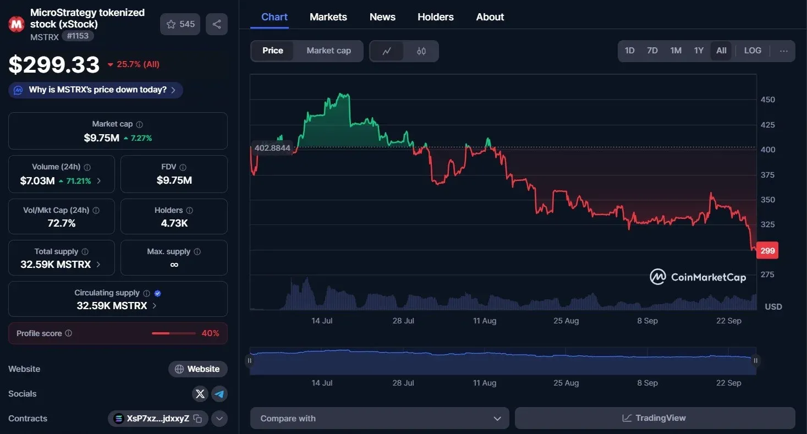Image resolution: width=807 pixels, height=434 pixels.
Task: Select Market cap view toggle
Action: pos(328,51)
